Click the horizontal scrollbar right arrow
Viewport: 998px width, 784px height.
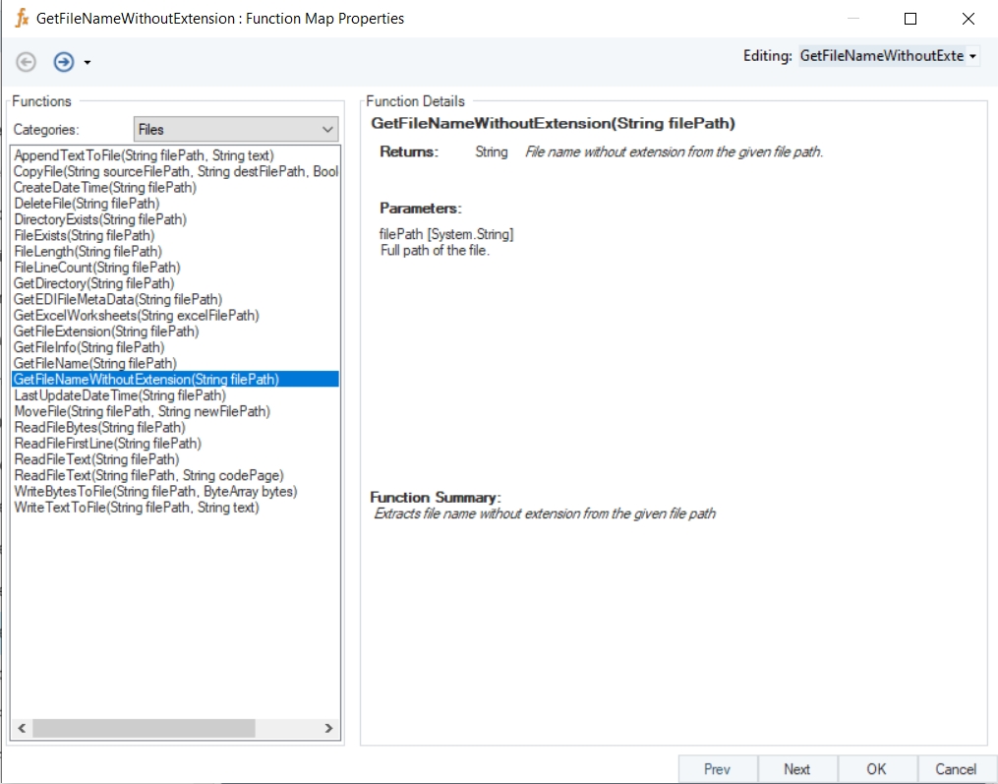tap(329, 729)
